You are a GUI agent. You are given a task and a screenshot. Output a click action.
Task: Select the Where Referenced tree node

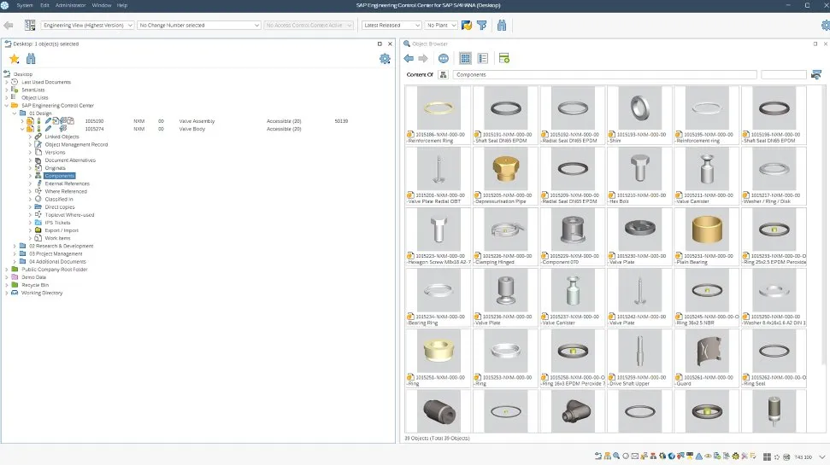pyautogui.click(x=66, y=191)
